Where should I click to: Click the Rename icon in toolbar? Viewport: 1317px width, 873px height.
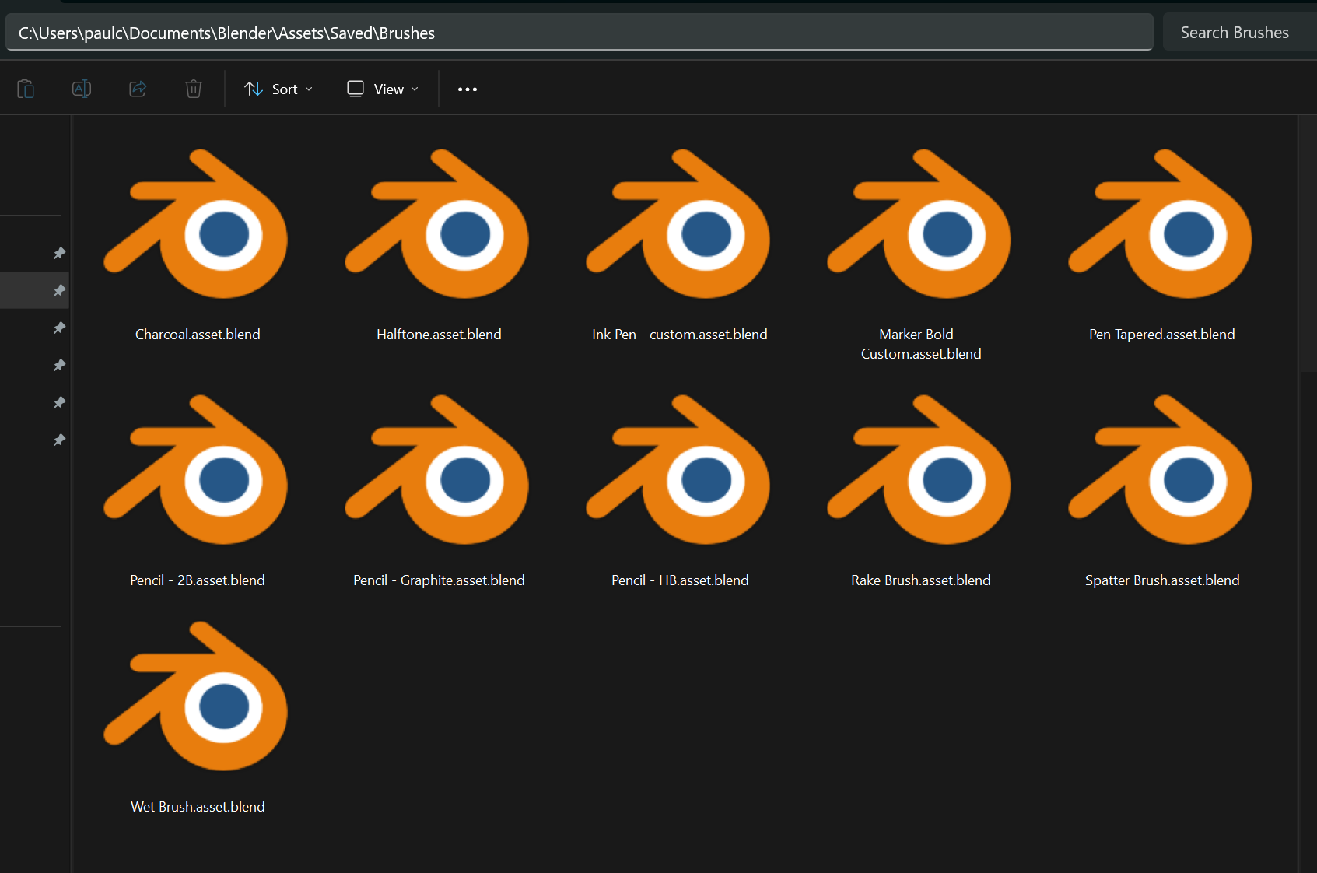click(82, 89)
